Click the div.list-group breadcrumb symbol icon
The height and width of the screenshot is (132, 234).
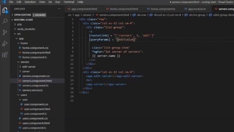(186, 15)
